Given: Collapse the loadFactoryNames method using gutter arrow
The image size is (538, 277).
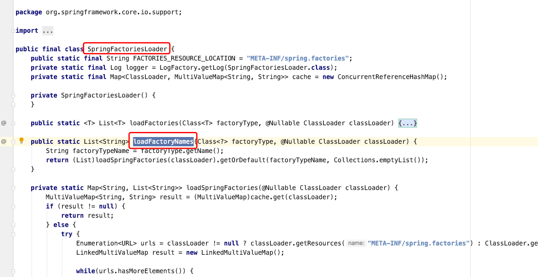Looking at the screenshot, I should pyautogui.click(x=12, y=141).
